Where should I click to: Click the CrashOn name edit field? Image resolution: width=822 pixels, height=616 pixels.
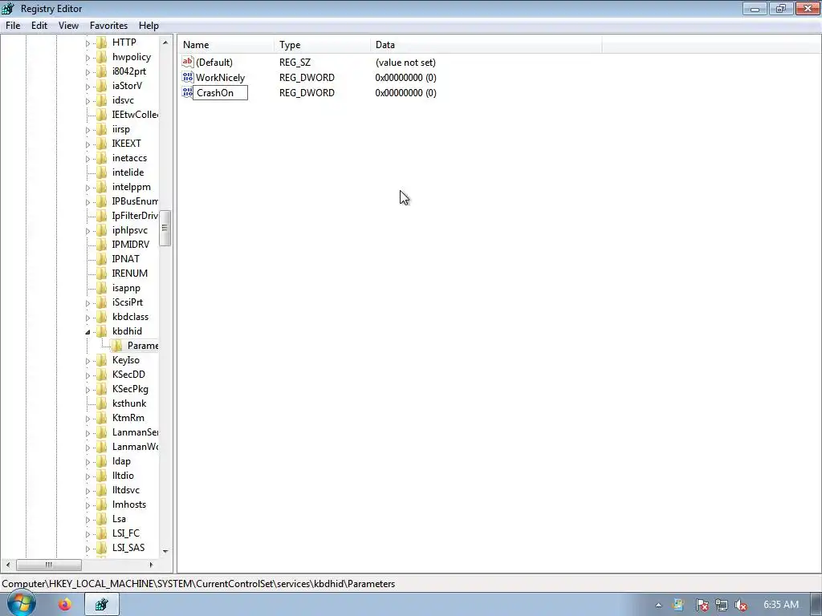click(x=220, y=93)
